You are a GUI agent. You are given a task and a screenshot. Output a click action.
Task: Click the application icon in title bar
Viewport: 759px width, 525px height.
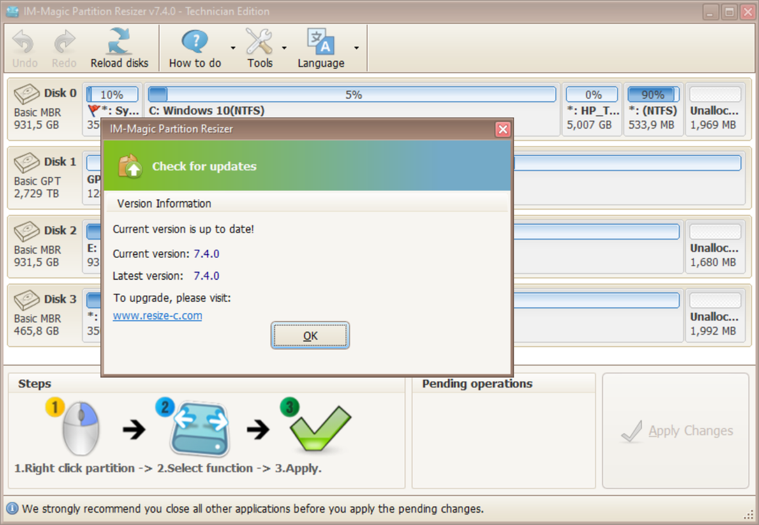coord(12,11)
